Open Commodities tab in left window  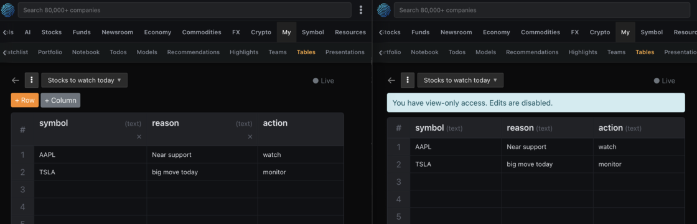coord(202,32)
